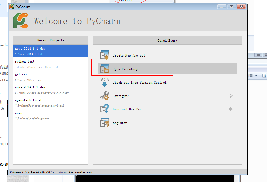The height and width of the screenshot is (182, 267).
Task: Click the Docs and How-Tos question icon
Action: [105, 109]
